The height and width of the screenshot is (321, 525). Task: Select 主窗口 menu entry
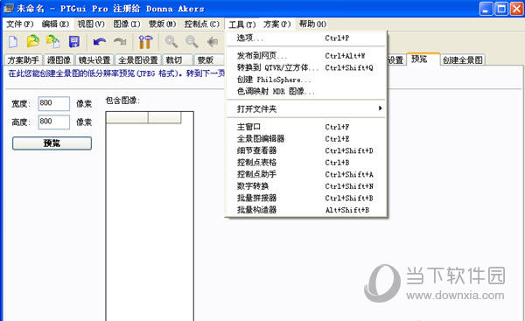tap(306, 127)
